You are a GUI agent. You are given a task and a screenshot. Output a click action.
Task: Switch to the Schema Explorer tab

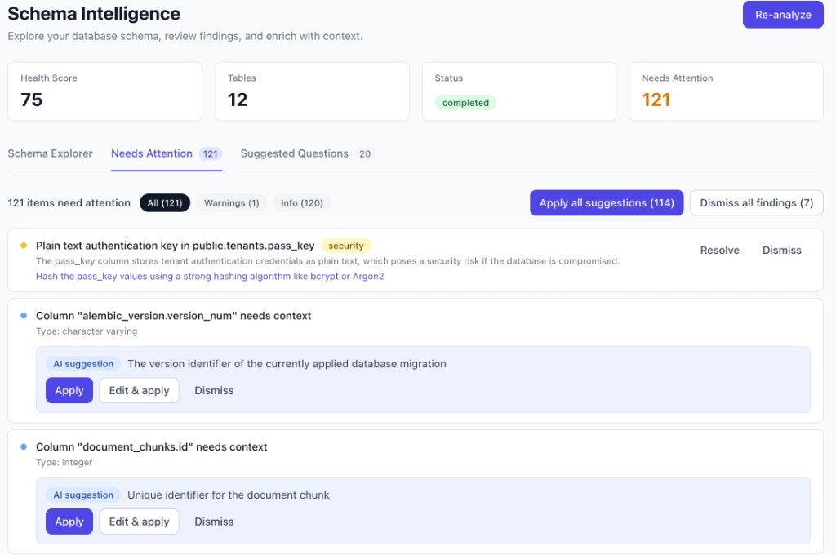50,153
